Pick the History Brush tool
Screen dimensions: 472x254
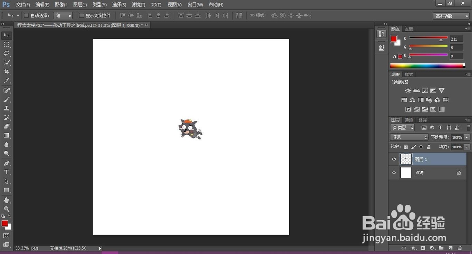[x=6, y=117]
